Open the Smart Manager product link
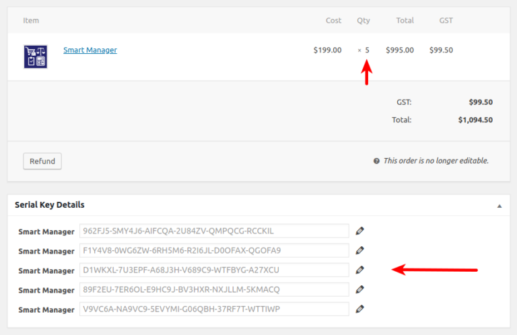 (90, 50)
